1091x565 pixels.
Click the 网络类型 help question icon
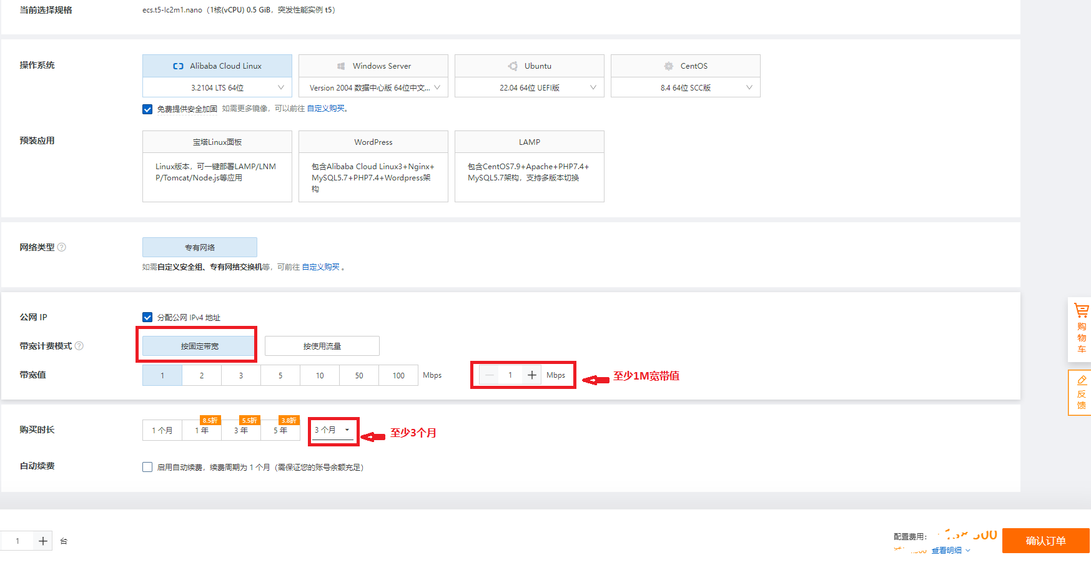pos(62,247)
